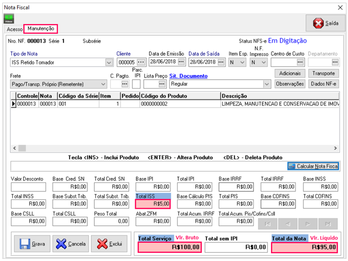Switch to the Acesso tab

14,29
